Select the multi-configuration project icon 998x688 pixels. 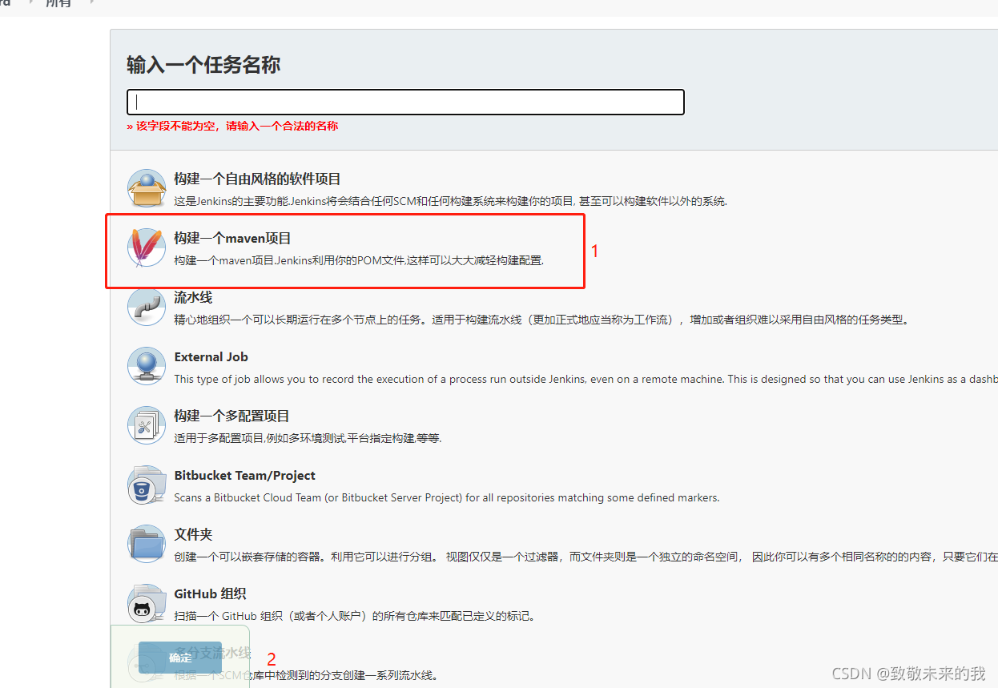[x=146, y=424]
